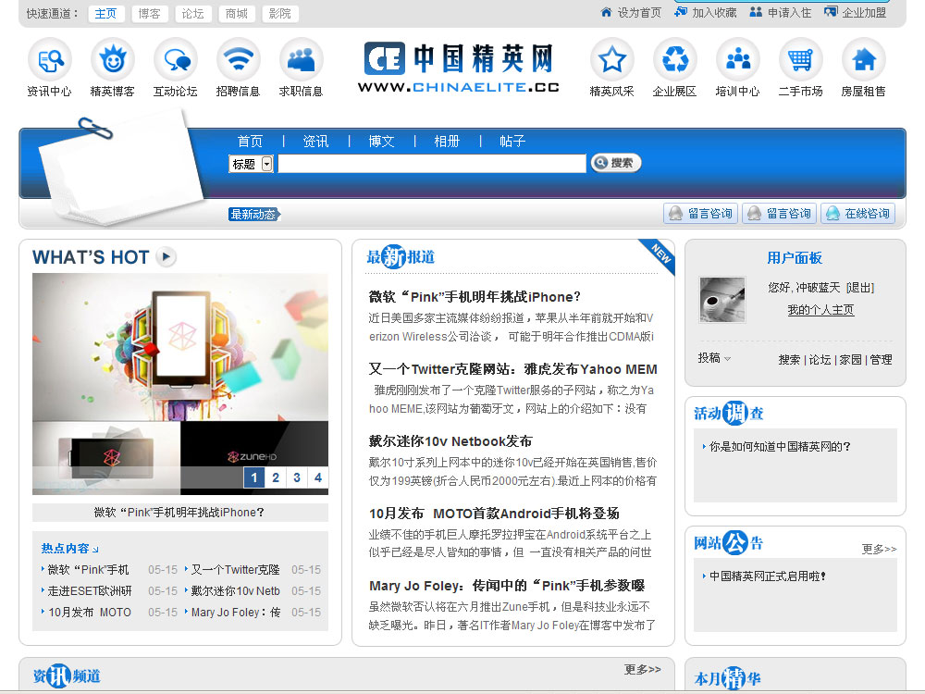Open the 房屋租售 house icon

[x=864, y=59]
